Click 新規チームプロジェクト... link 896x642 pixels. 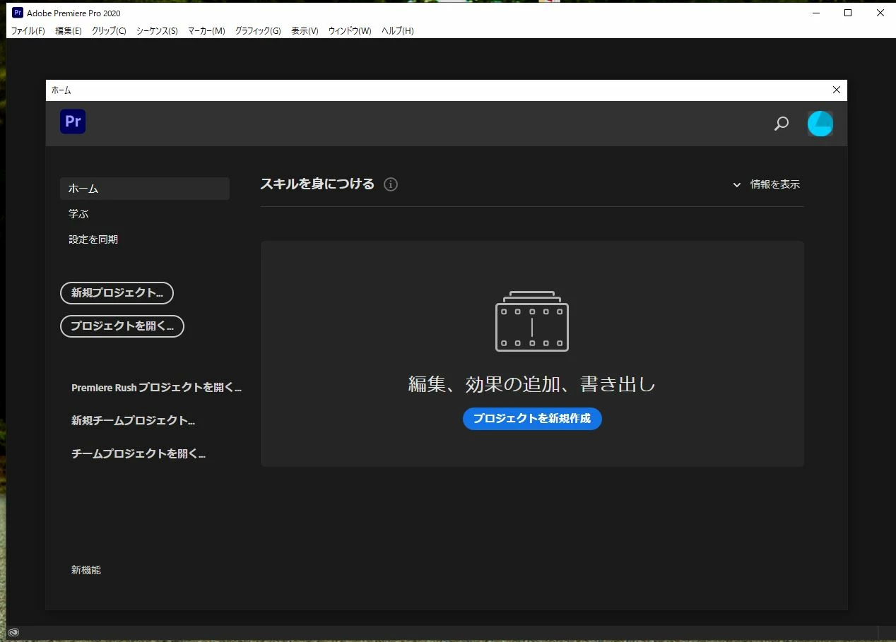[133, 421]
